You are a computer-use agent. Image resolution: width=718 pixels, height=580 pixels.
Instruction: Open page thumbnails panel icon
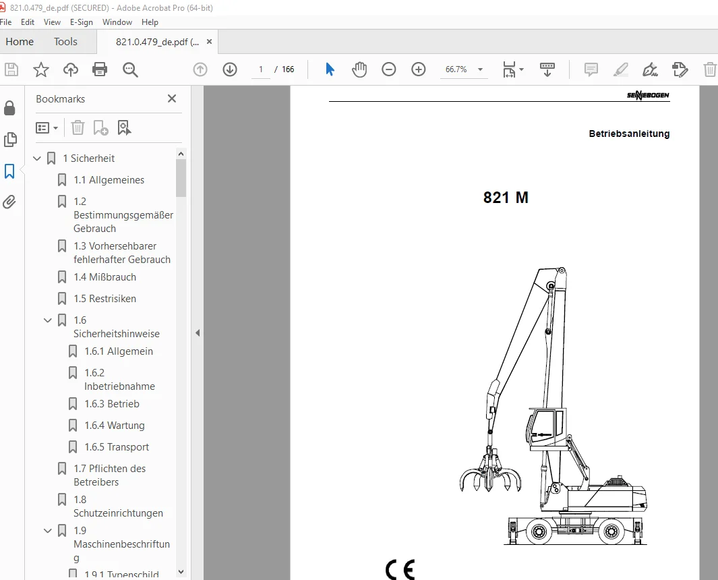pyautogui.click(x=9, y=140)
